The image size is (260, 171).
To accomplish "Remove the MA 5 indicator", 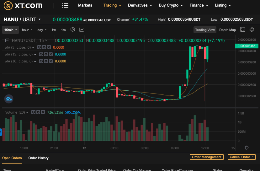I will pos(49,47).
